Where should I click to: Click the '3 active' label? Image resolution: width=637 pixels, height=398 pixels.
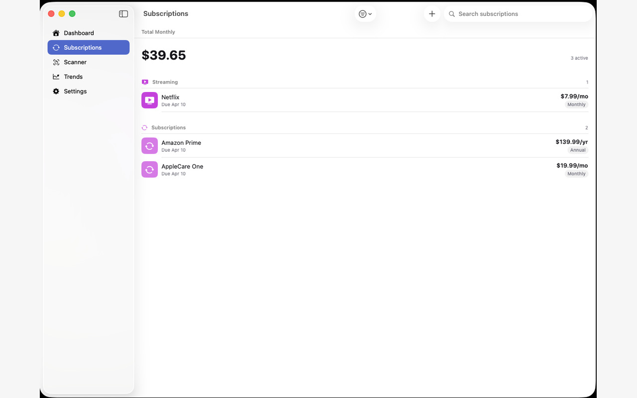pyautogui.click(x=579, y=58)
